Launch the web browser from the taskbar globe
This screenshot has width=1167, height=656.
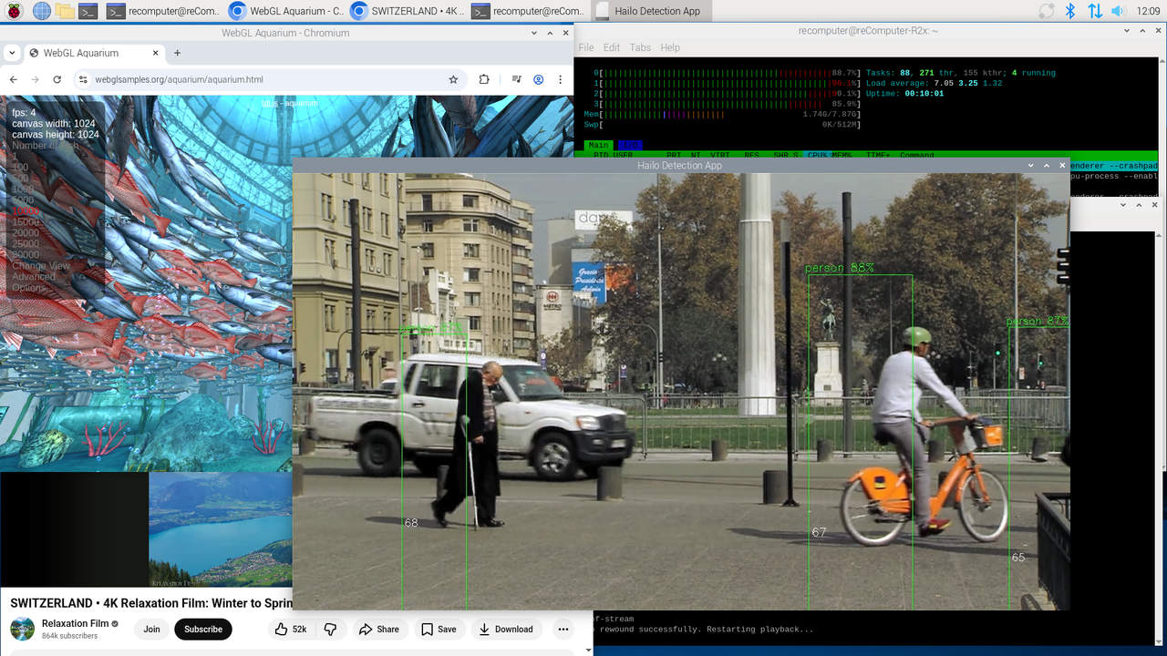[41, 11]
